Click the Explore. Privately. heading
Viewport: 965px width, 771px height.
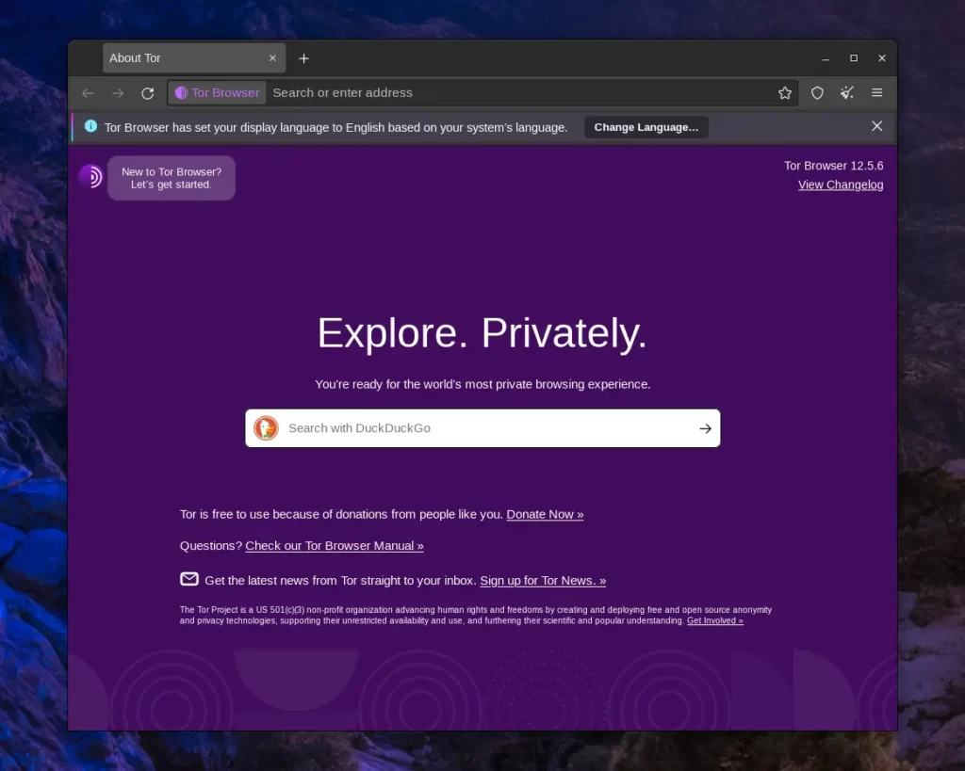click(x=482, y=333)
